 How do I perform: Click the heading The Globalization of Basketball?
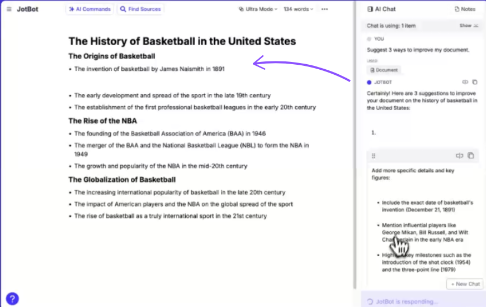pos(122,180)
